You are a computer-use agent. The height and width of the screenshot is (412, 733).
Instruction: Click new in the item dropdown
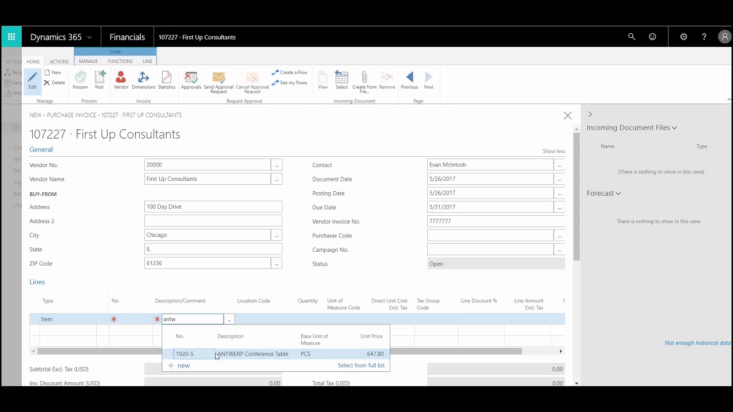179,365
